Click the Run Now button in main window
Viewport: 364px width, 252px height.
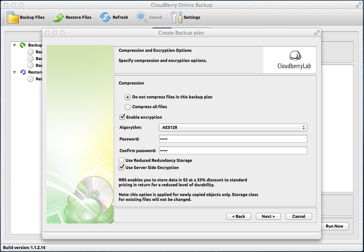[334, 226]
